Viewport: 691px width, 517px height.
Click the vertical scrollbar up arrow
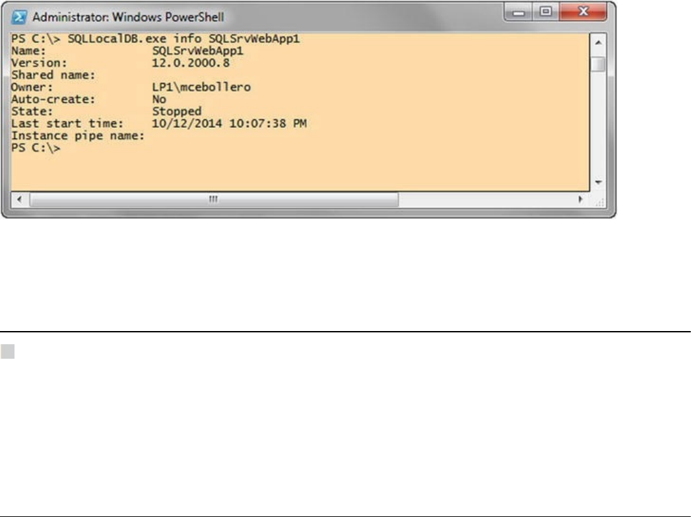point(598,43)
